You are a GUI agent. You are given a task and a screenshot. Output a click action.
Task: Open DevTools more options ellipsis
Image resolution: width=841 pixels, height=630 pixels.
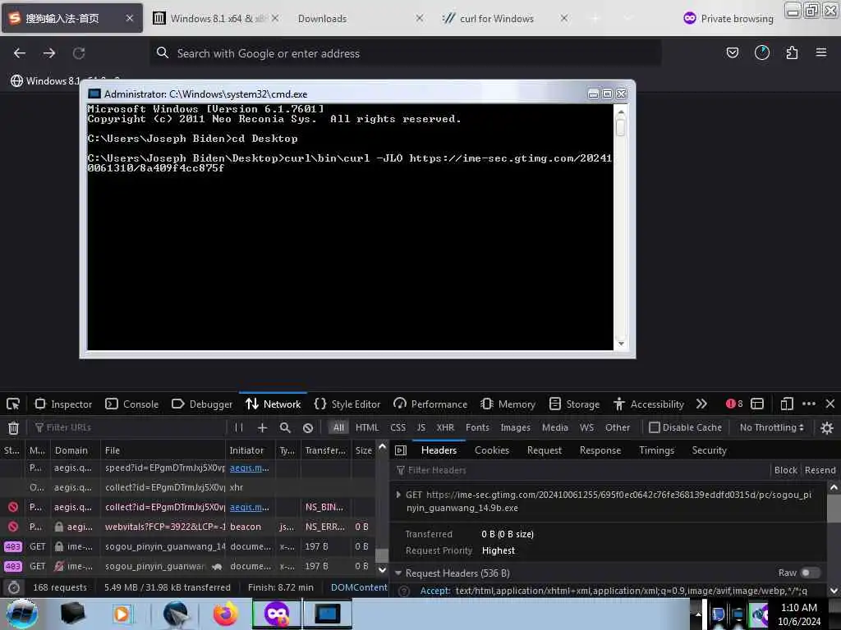[809, 404]
